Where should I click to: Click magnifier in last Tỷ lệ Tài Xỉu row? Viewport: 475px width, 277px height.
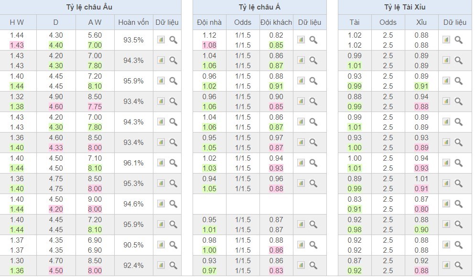(x=458, y=266)
